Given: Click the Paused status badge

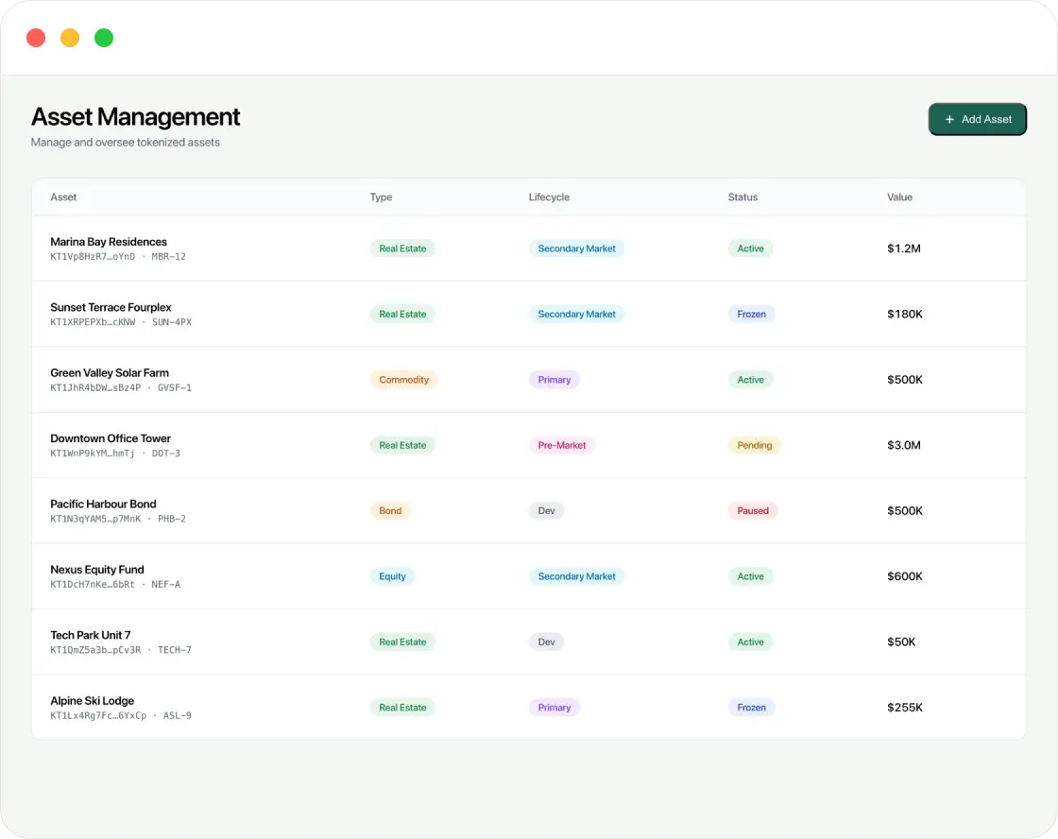Looking at the screenshot, I should [x=752, y=510].
